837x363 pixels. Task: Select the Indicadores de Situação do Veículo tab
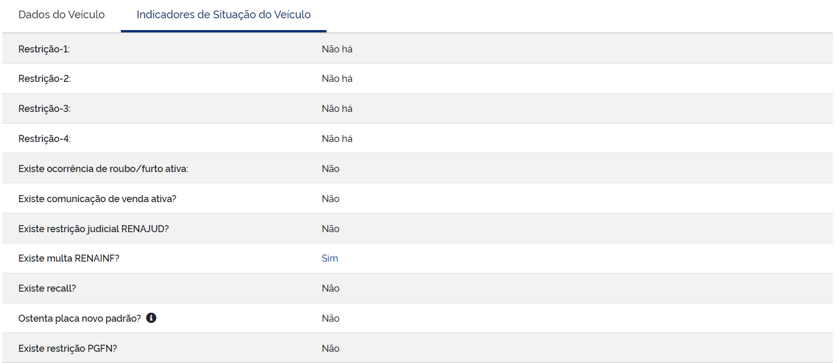[x=224, y=15]
